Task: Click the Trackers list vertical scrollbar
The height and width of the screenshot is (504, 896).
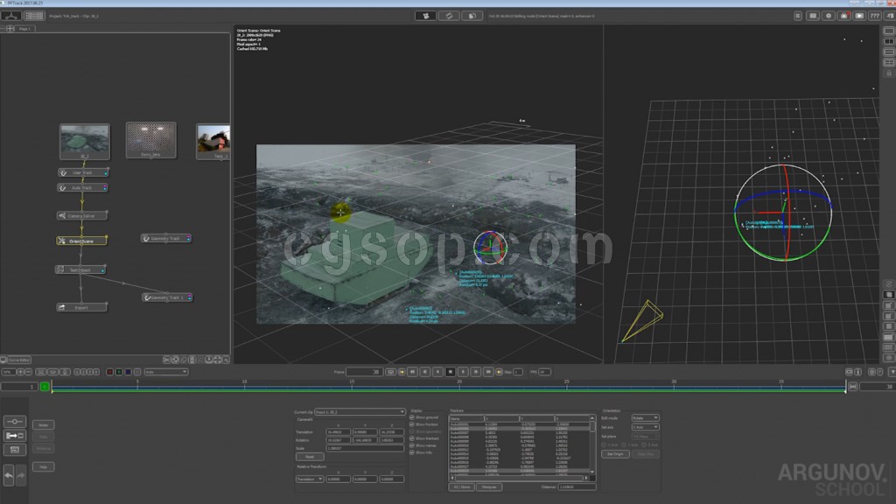Action: 592,444
